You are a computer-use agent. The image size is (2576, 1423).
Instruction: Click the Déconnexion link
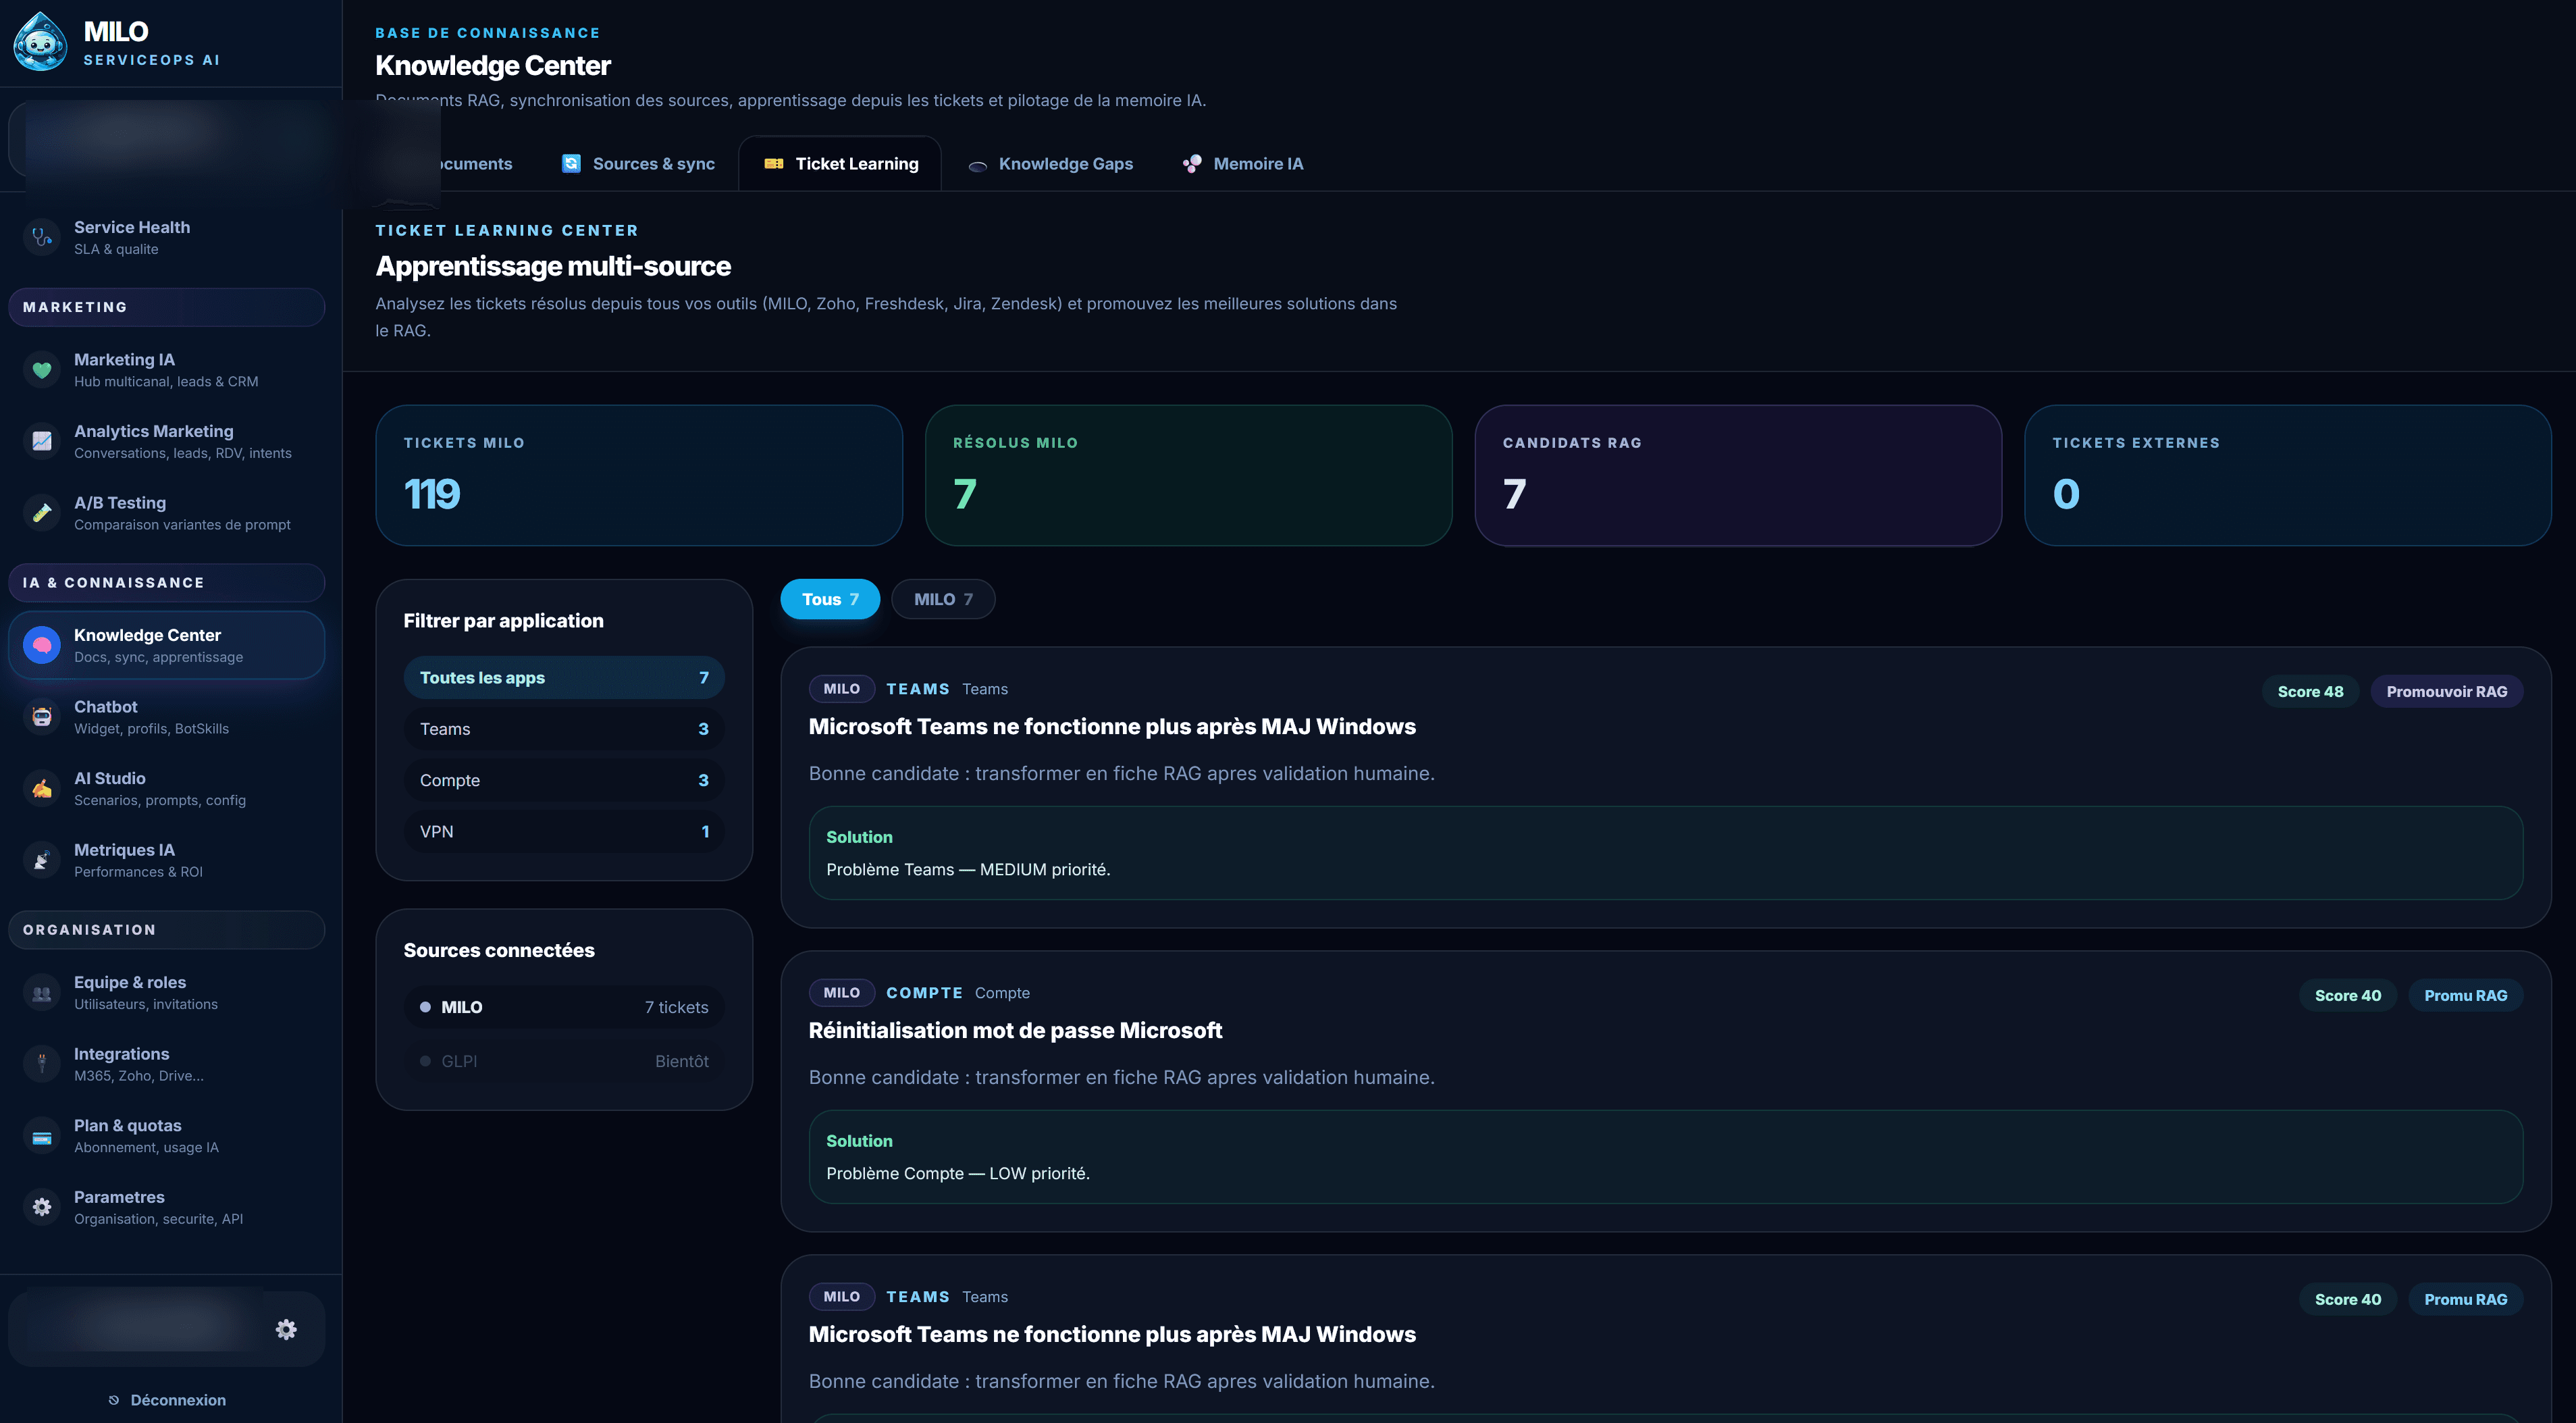(x=167, y=1400)
